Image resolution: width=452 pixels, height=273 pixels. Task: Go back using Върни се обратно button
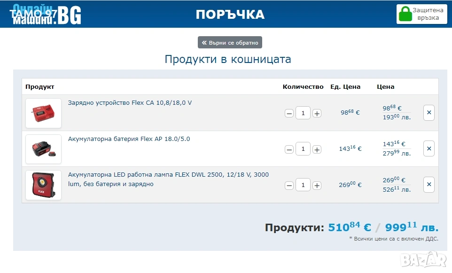tap(230, 43)
